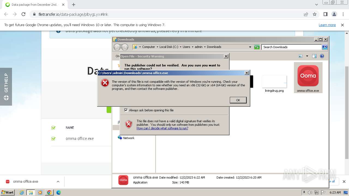349x196 pixels.
Task: Open the Chrome three-dot menu
Action: (x=343, y=14)
